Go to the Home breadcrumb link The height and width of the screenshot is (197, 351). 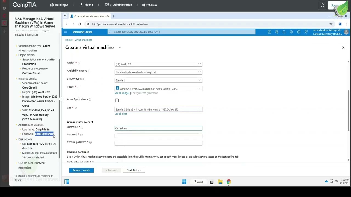tap(68, 40)
